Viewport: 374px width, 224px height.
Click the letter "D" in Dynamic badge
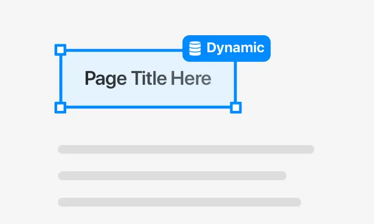coord(211,47)
